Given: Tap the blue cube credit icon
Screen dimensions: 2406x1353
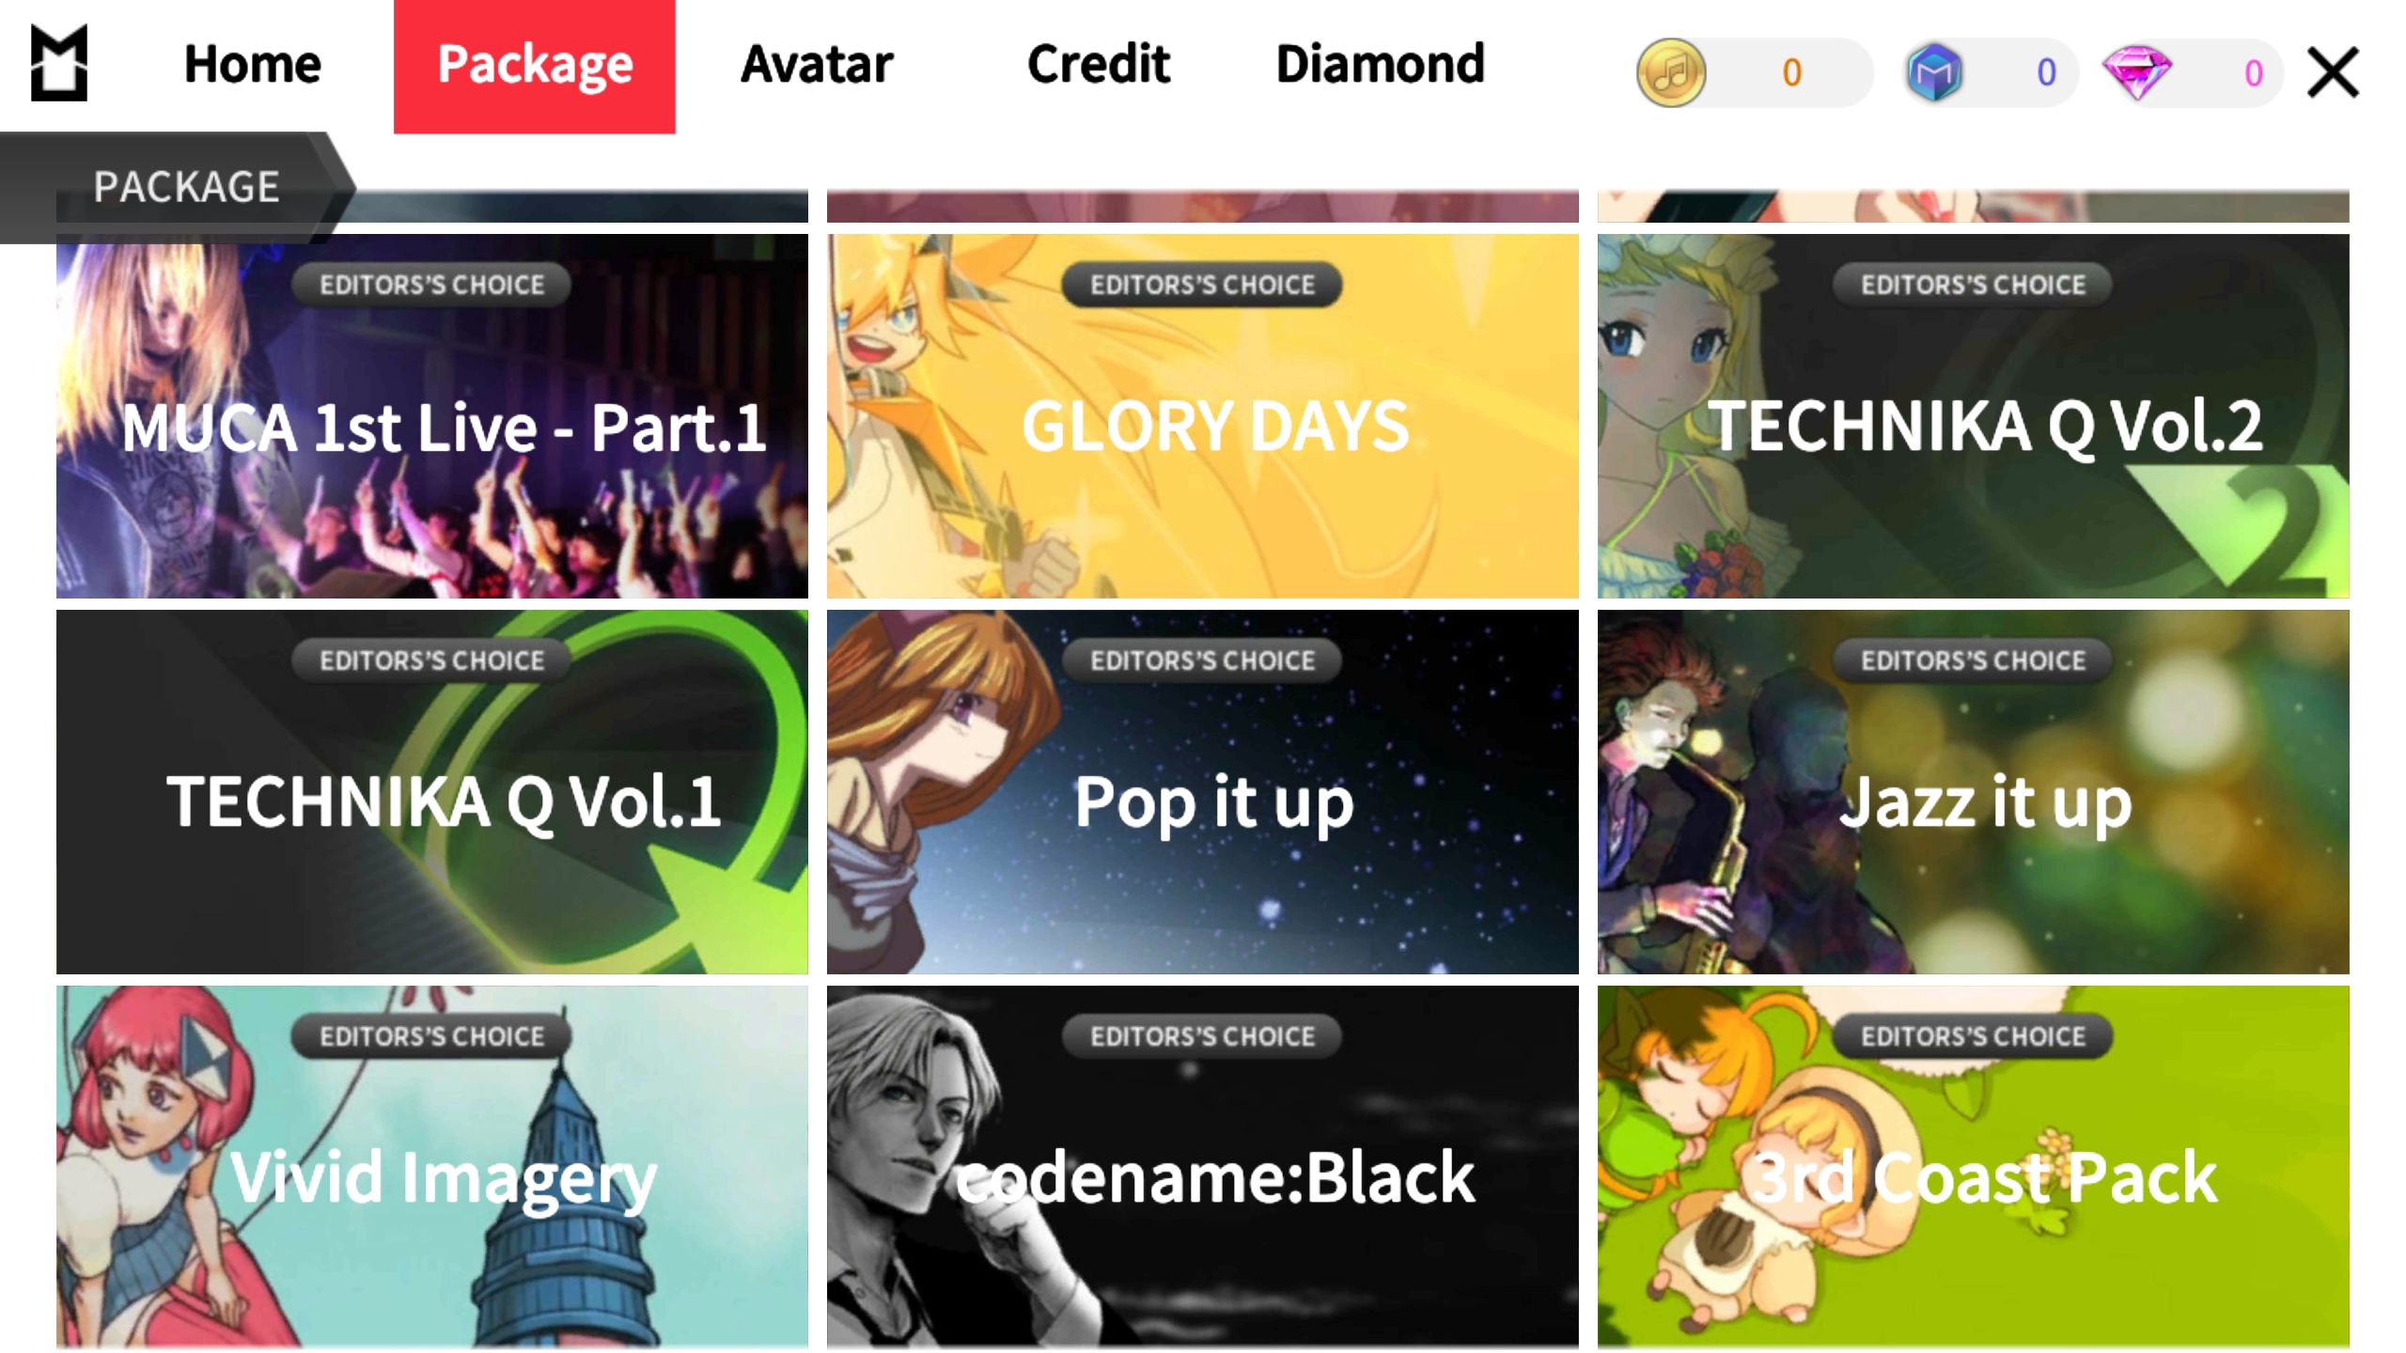Looking at the screenshot, I should (1934, 72).
